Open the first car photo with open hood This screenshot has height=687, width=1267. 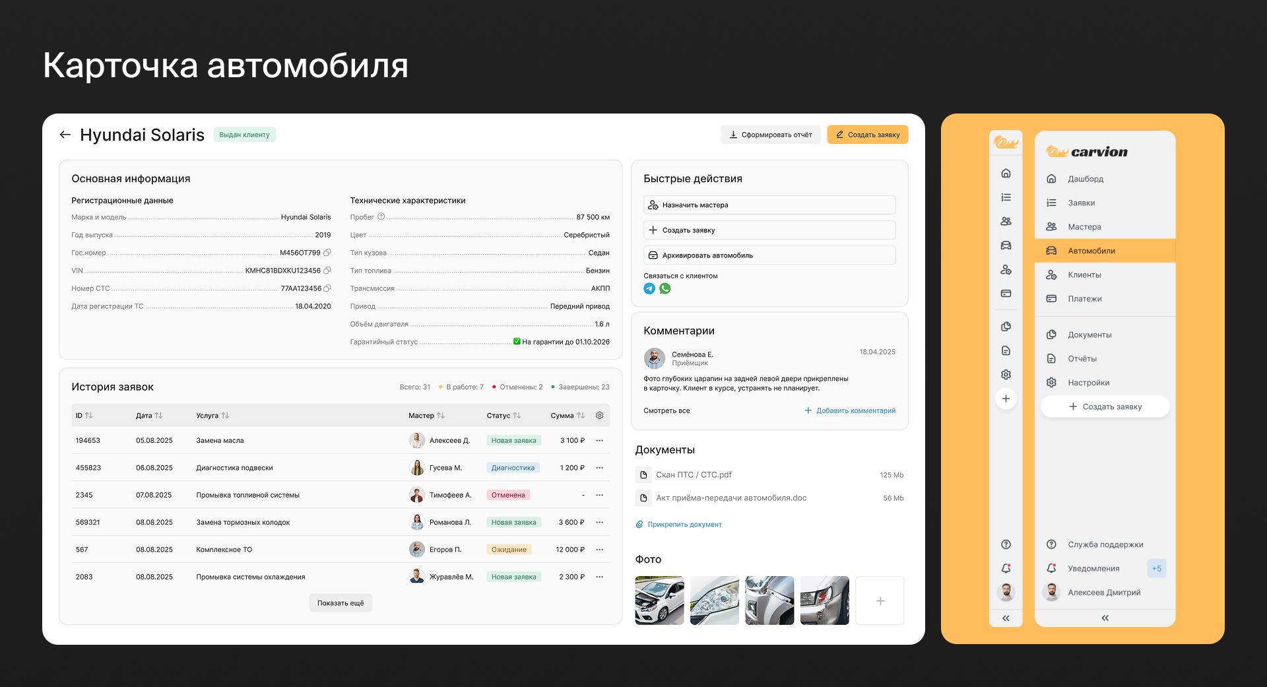point(659,601)
